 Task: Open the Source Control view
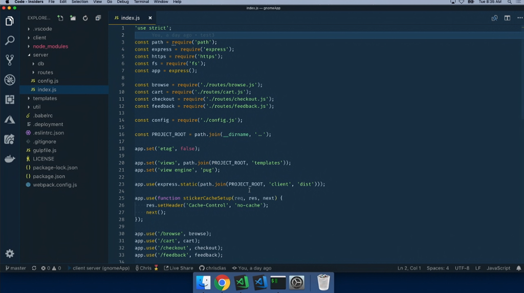pyautogui.click(x=10, y=60)
